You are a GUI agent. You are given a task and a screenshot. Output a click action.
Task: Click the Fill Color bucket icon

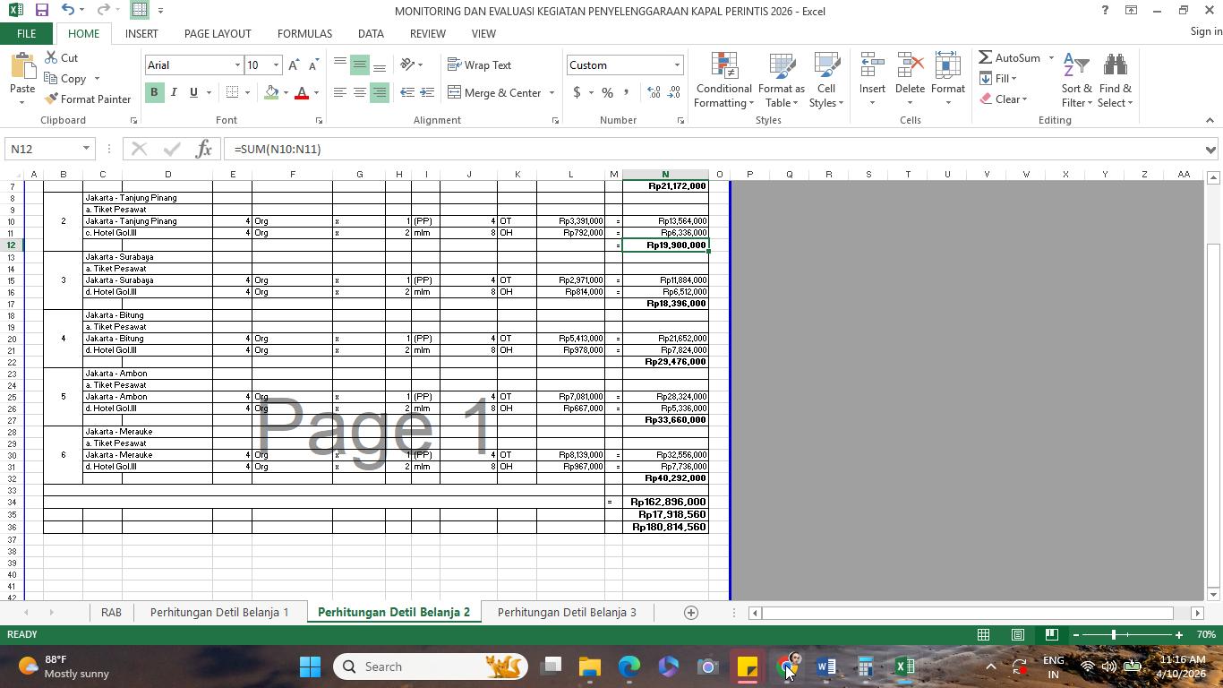272,92
